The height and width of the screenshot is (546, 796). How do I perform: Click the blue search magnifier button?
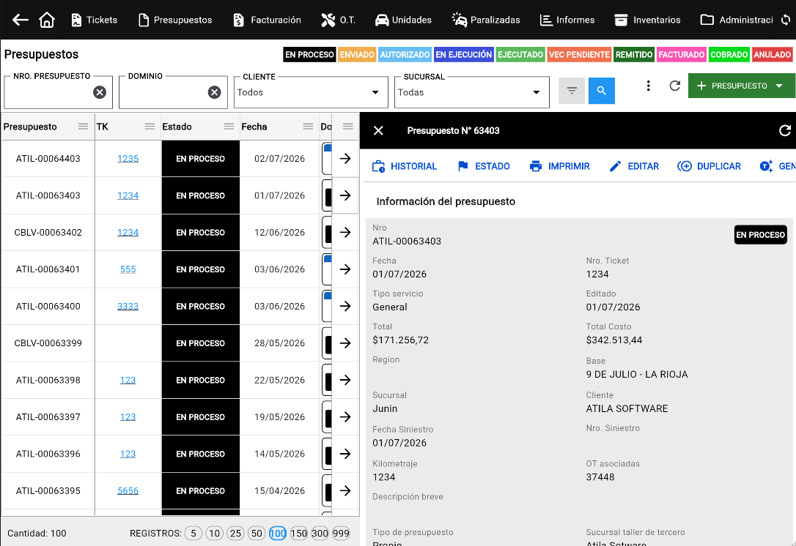click(x=602, y=91)
